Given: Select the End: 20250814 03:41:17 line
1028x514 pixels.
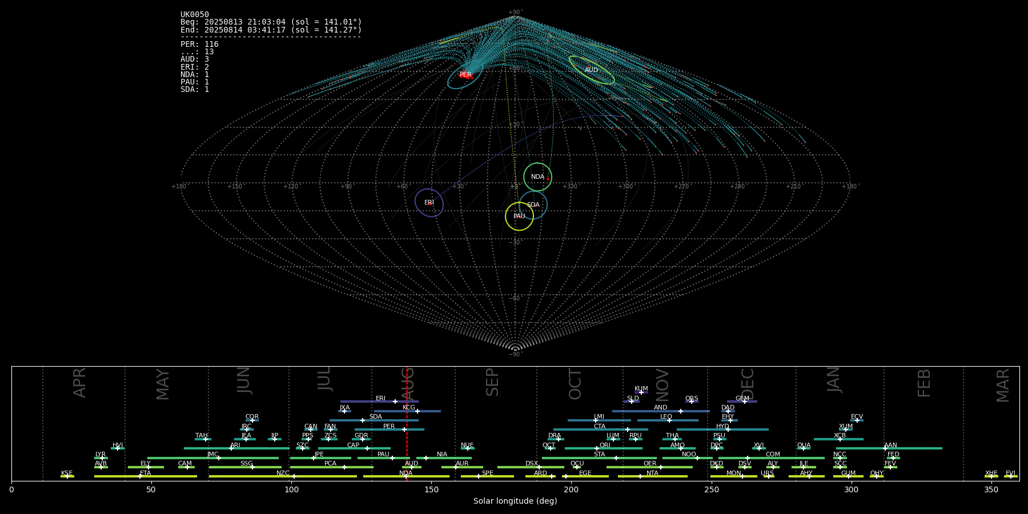Looking at the screenshot, I should [271, 30].
